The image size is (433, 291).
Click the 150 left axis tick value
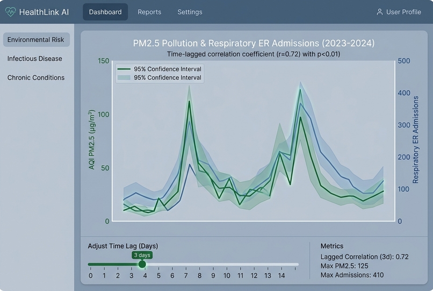(104, 61)
